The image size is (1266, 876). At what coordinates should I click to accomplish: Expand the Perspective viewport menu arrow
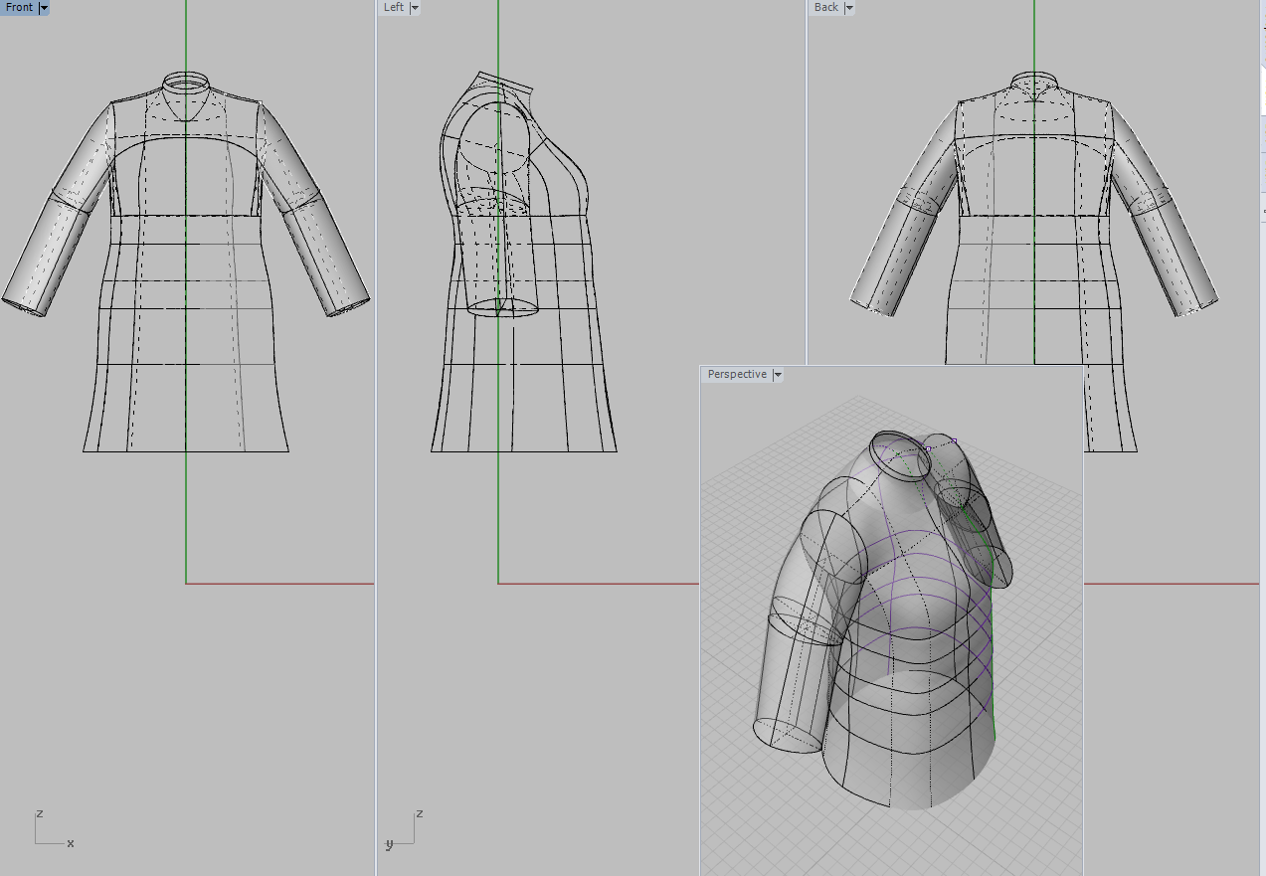778,375
